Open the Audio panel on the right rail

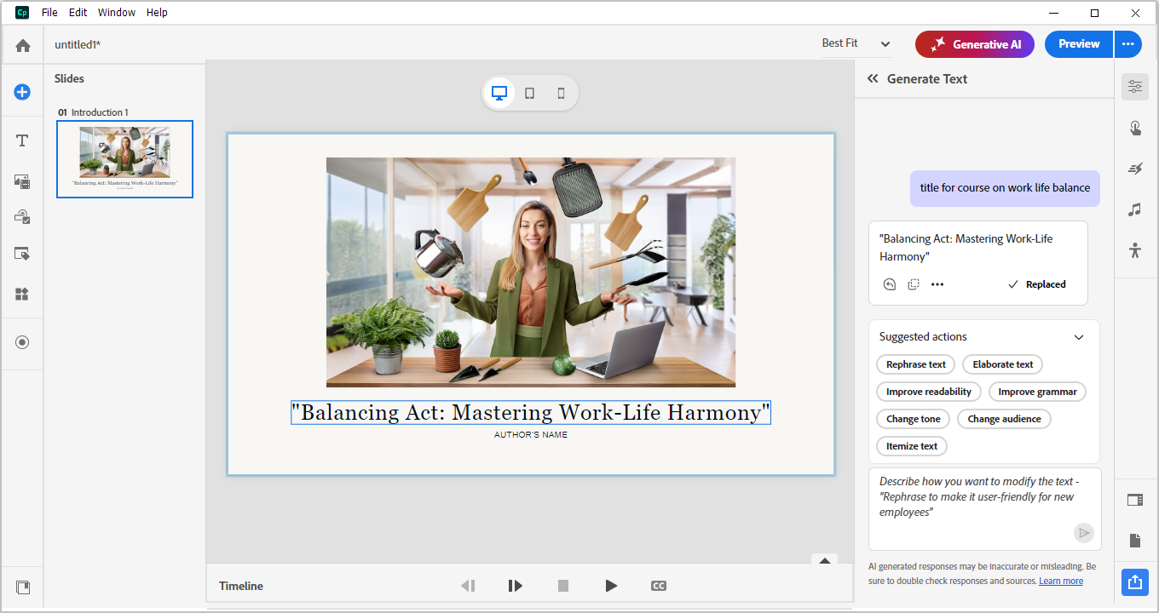[x=1135, y=209]
